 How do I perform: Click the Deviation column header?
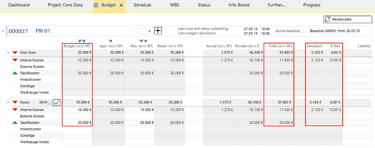tap(314, 46)
